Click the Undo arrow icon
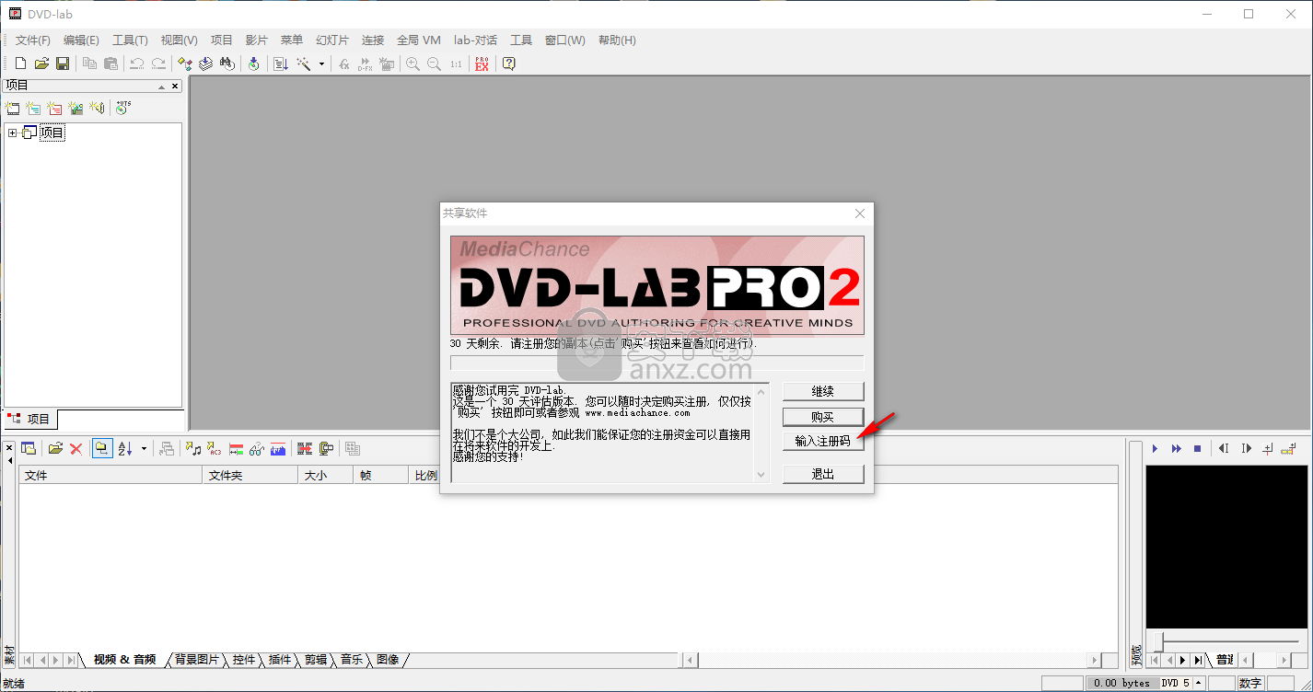Viewport: 1313px width, 692px height. click(x=136, y=63)
